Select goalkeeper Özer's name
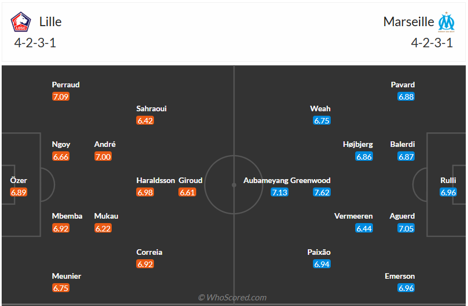The width and height of the screenshot is (468, 306). tap(18, 180)
